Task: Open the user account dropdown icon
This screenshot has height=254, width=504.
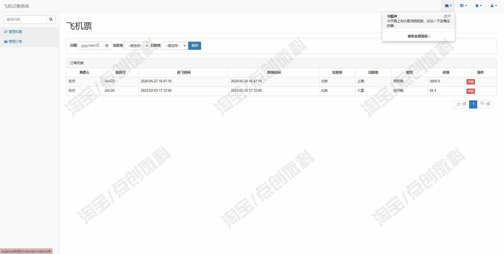Action: tap(494, 6)
